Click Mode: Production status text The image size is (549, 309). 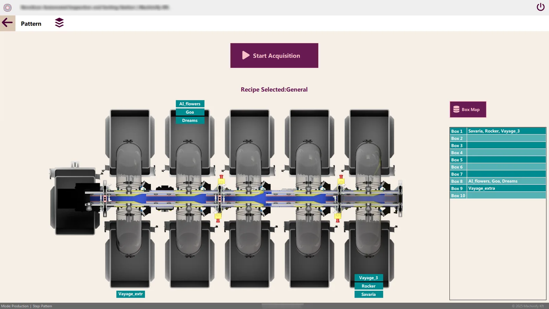pos(15,306)
